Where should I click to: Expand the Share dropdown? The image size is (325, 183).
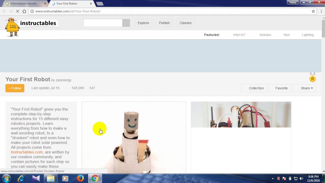pos(304,88)
